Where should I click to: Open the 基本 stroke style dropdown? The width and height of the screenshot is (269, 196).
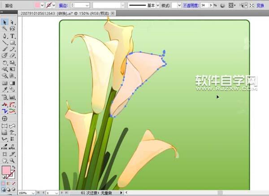pos(158,5)
